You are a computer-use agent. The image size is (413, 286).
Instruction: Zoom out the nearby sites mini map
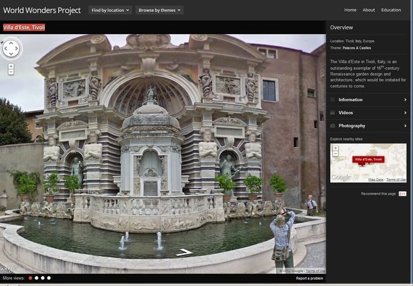[x=335, y=153]
